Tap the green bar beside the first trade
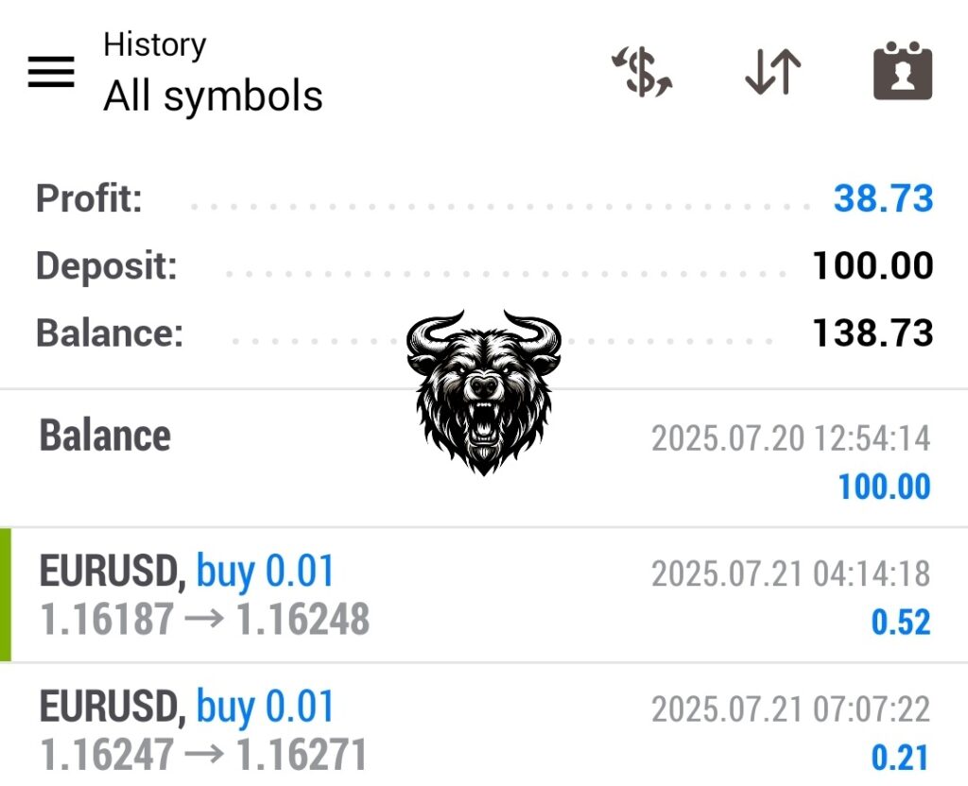Screen dimensions: 968x786 coord(6,594)
